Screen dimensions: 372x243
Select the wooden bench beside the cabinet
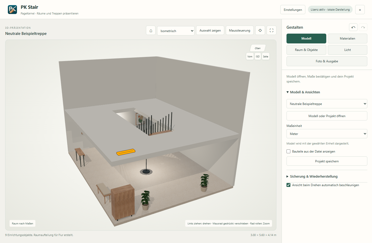click(104, 192)
